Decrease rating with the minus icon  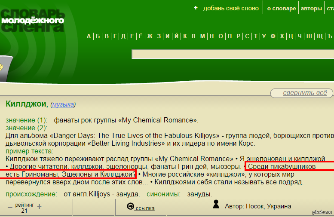pyautogui.click(x=10, y=207)
